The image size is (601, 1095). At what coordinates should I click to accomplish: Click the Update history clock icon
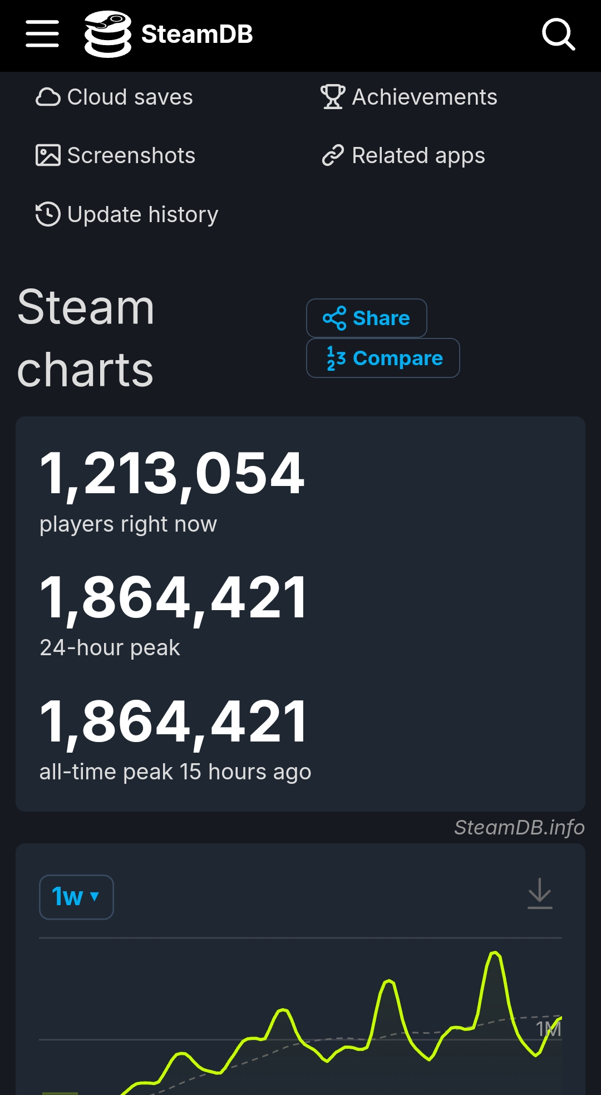pyautogui.click(x=48, y=215)
